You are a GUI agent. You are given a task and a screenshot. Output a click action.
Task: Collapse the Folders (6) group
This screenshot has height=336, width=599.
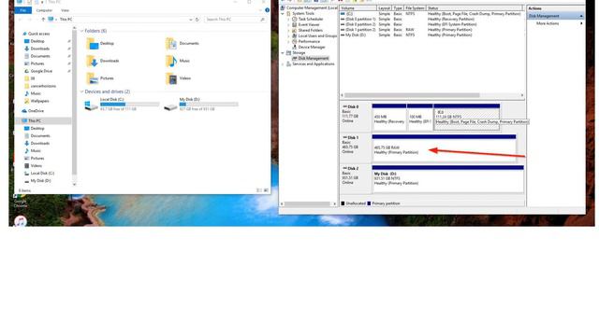[81, 31]
